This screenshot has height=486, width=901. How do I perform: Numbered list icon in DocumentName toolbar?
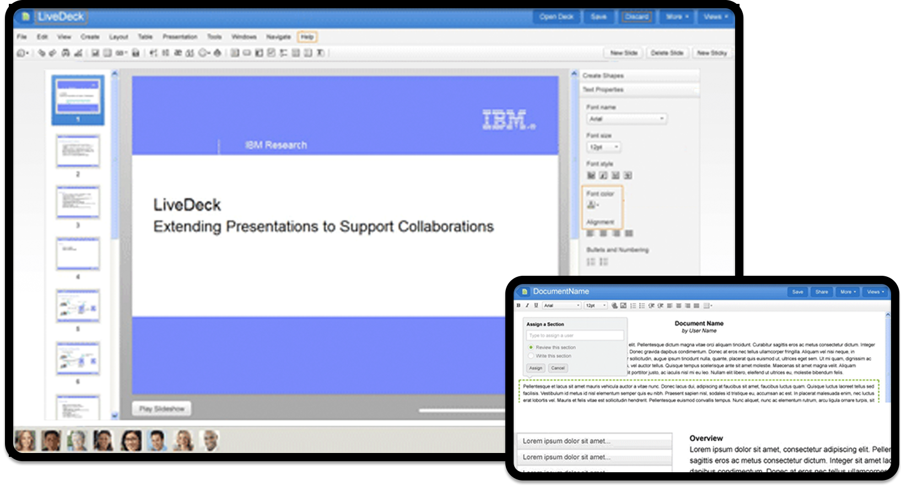[633, 305]
